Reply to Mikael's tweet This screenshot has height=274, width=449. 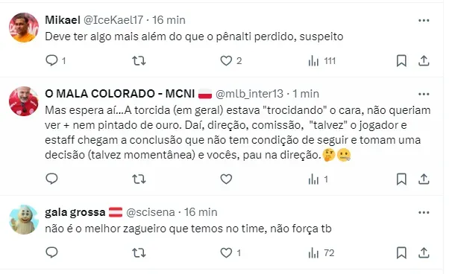pyautogui.click(x=51, y=60)
